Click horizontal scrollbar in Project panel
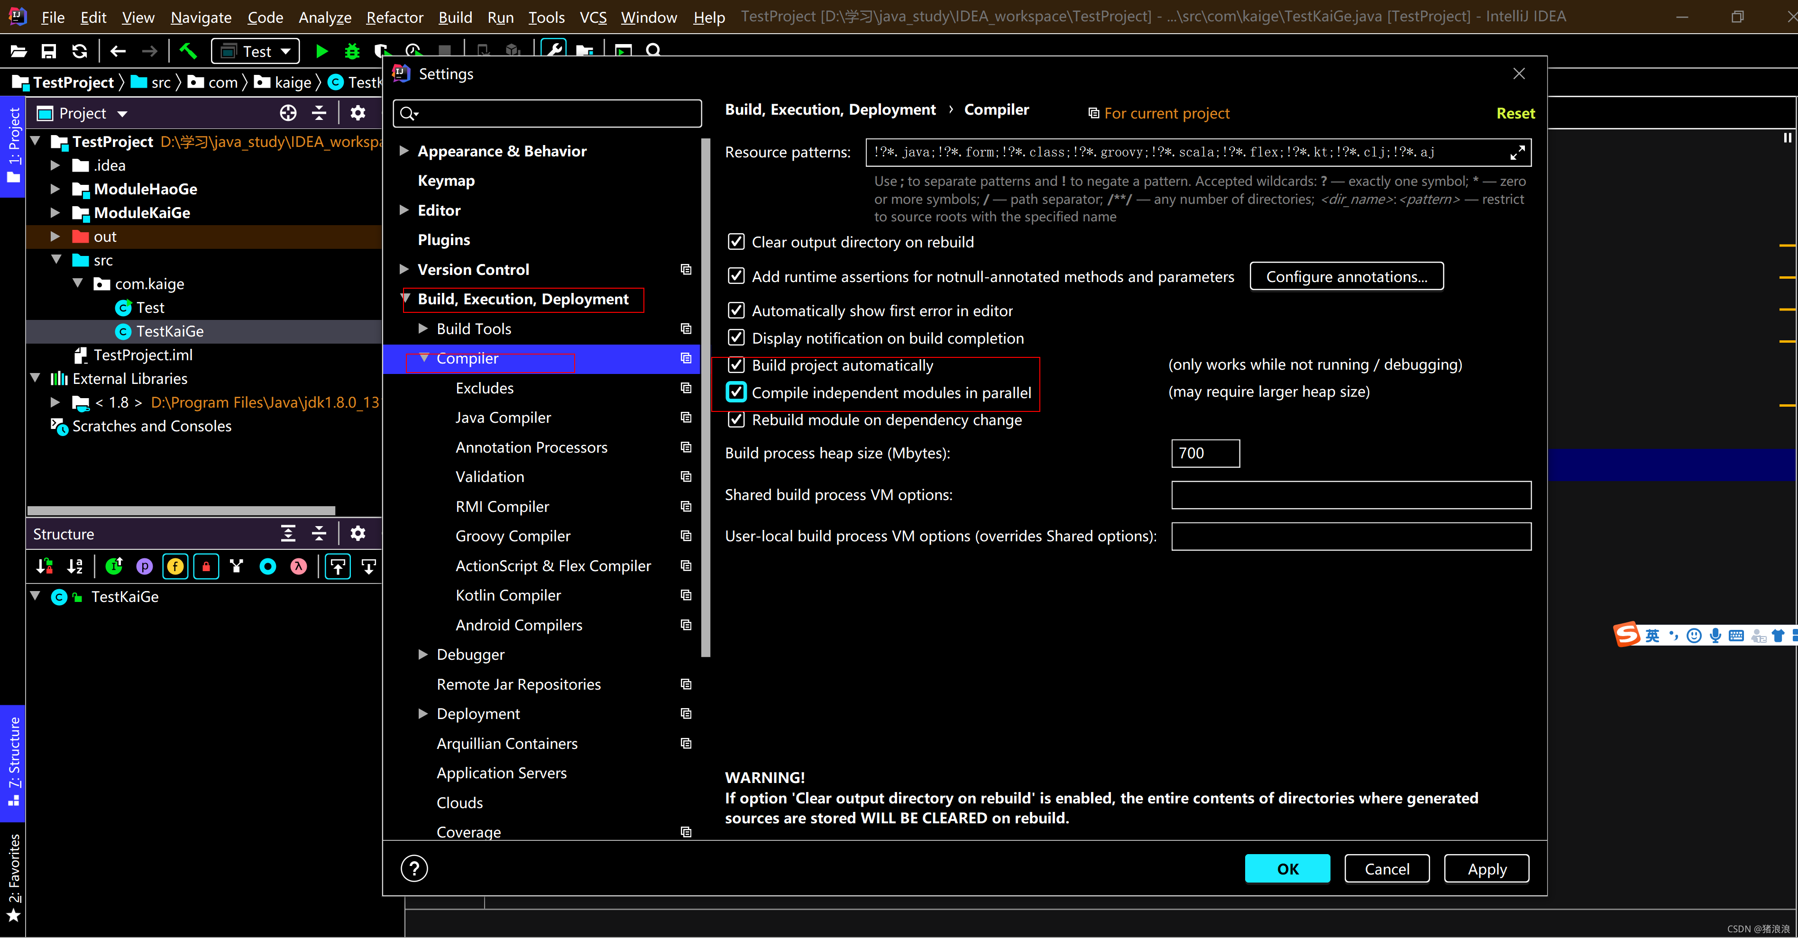The width and height of the screenshot is (1798, 938). 182,511
